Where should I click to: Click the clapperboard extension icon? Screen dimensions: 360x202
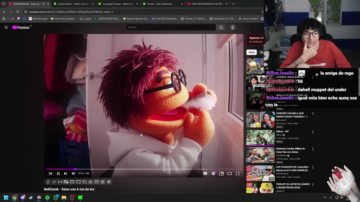tap(72, 182)
